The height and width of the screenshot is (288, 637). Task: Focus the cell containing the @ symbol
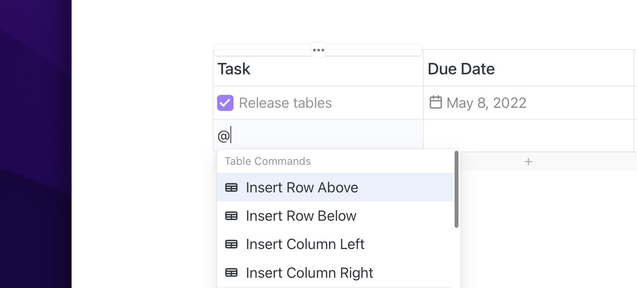pyautogui.click(x=318, y=136)
